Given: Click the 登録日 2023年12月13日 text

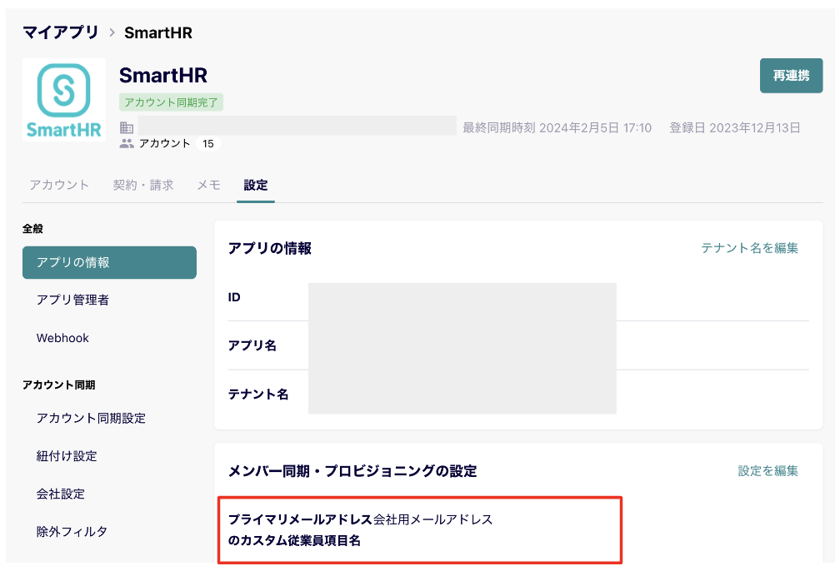Looking at the screenshot, I should (x=735, y=128).
